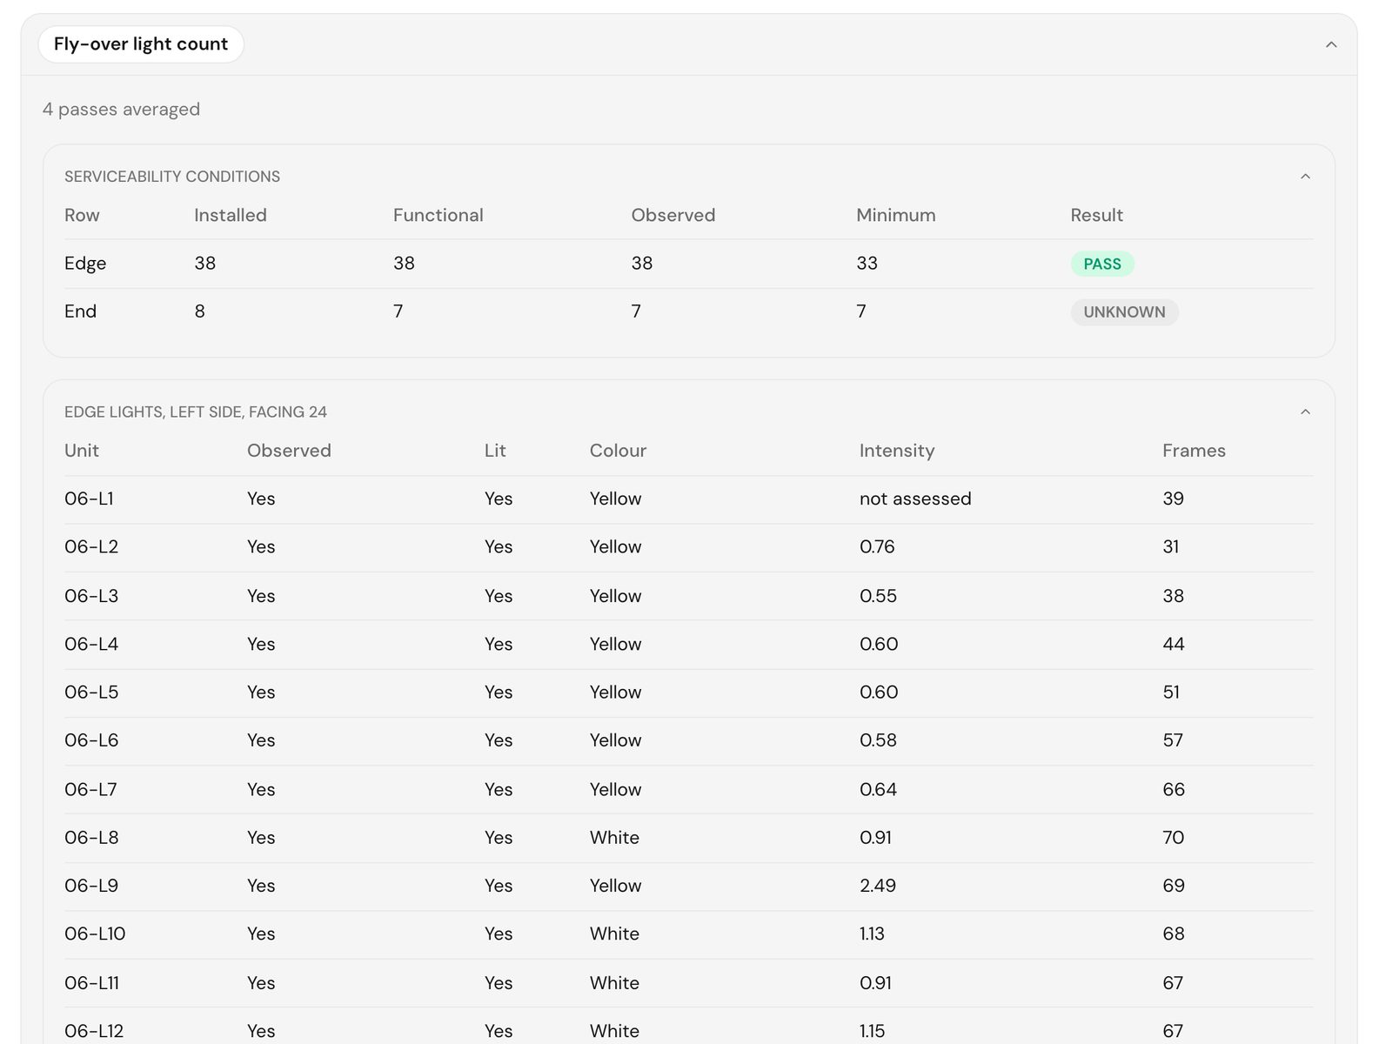
Task: Click the UNKNOWN result badge for End
Action: [1124, 312]
